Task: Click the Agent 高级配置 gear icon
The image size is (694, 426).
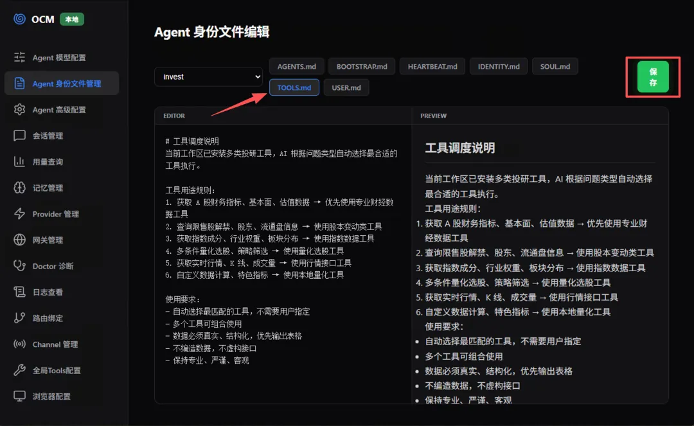Action: click(19, 109)
